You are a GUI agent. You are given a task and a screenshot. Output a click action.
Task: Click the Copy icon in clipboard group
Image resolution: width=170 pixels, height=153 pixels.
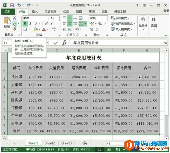coord(15,23)
